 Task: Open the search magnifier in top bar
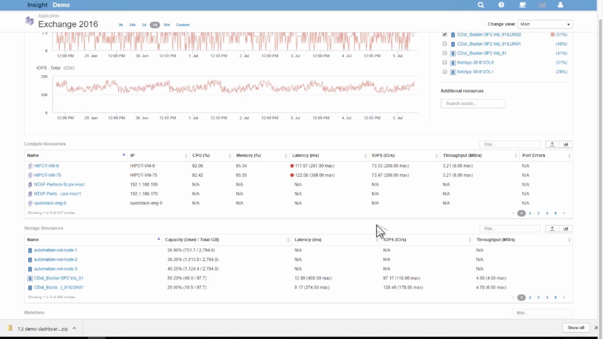coord(481,5)
